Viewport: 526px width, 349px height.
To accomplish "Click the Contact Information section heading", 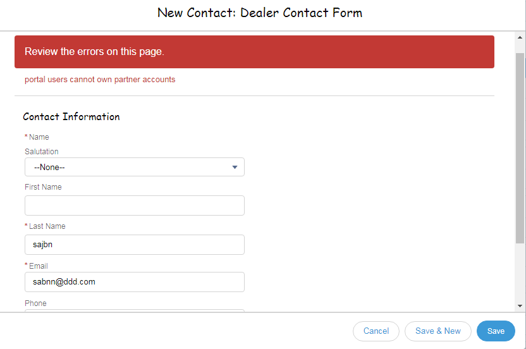I will coord(71,116).
